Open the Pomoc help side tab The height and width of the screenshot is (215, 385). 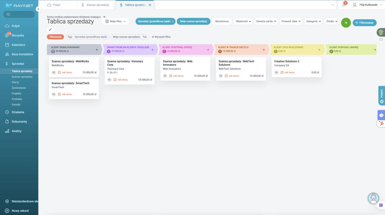[381, 95]
